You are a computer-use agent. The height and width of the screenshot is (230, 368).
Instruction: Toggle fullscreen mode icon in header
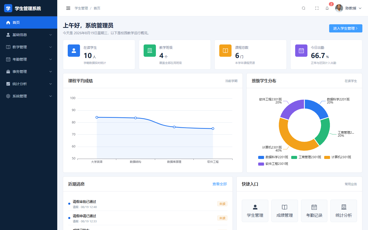[317, 8]
